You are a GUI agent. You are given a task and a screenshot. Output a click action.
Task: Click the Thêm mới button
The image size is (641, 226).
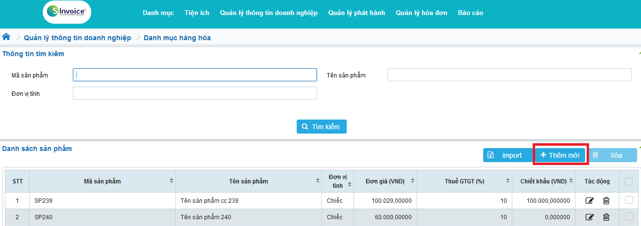(x=560, y=155)
